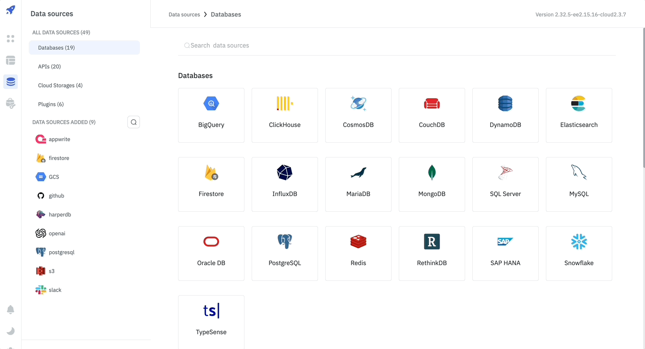Choose the MongoDB data source card
Viewport: 645px width, 349px height.
click(432, 184)
